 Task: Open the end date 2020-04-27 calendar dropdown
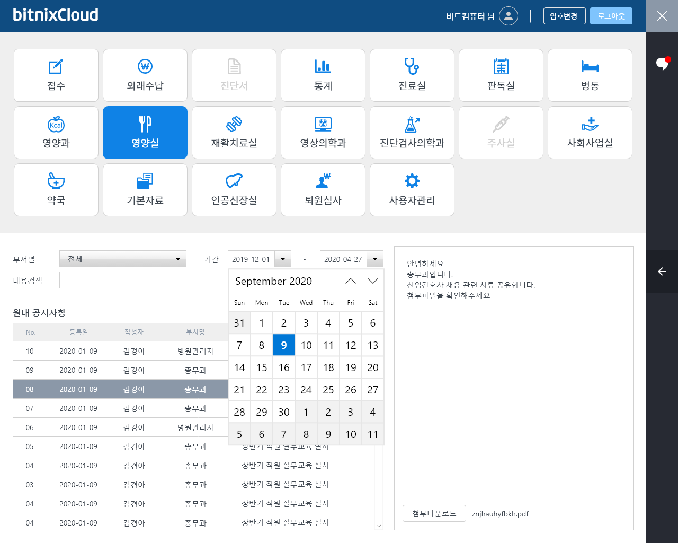point(375,259)
